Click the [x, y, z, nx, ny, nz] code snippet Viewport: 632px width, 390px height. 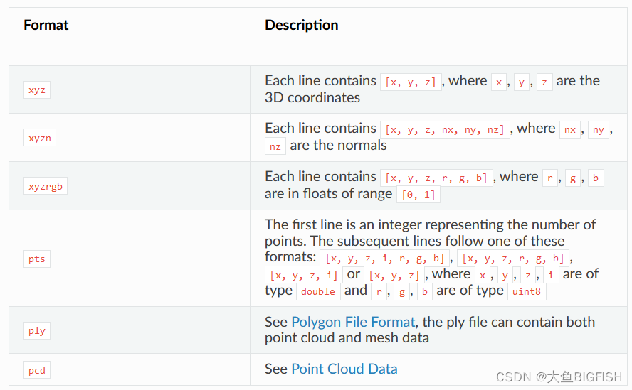pos(446,129)
